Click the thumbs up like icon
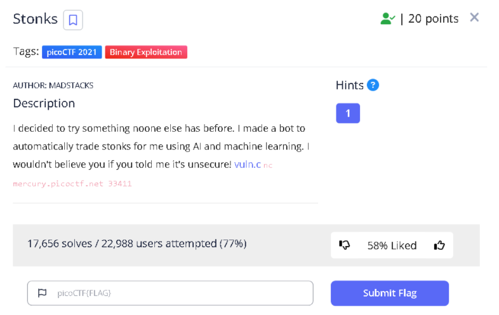The width and height of the screenshot is (499, 315). tap(439, 245)
